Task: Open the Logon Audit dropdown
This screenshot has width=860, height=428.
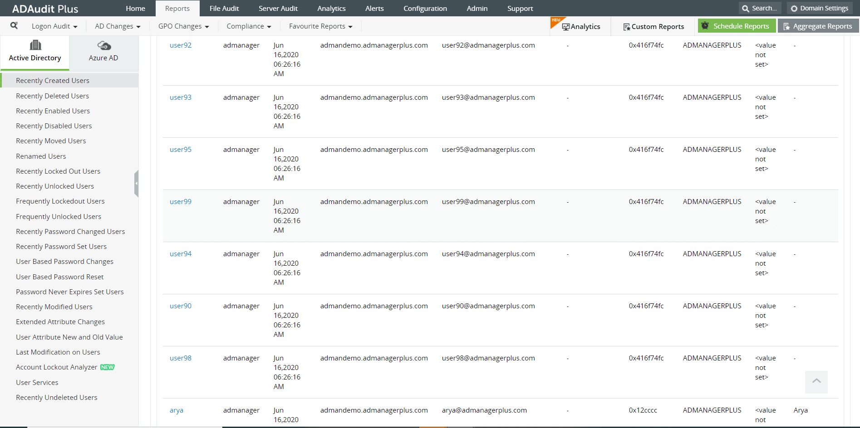Action: click(x=54, y=26)
